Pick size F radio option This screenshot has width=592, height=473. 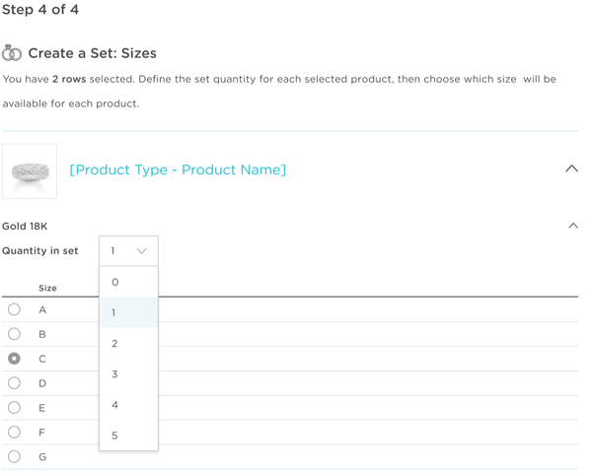tap(14, 432)
